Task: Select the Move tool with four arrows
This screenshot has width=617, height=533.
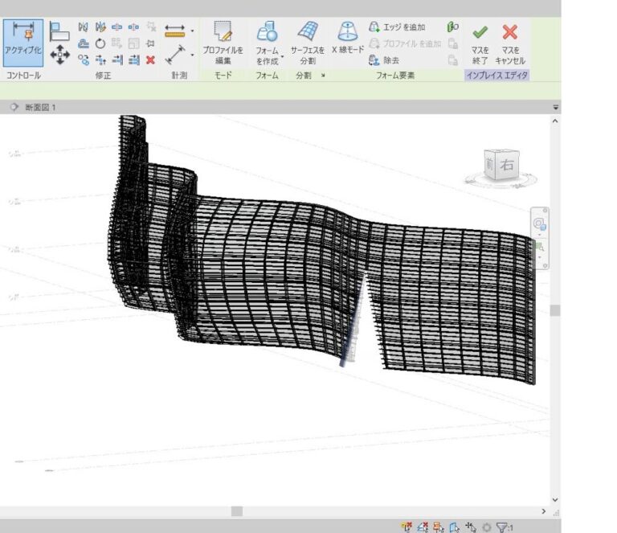Action: click(x=59, y=55)
